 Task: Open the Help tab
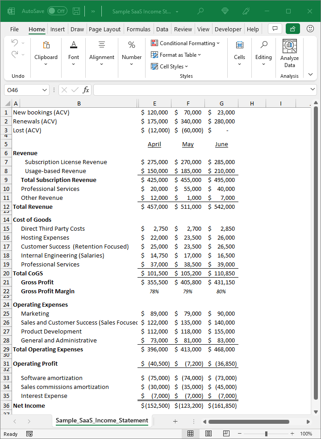pyautogui.click(x=253, y=29)
